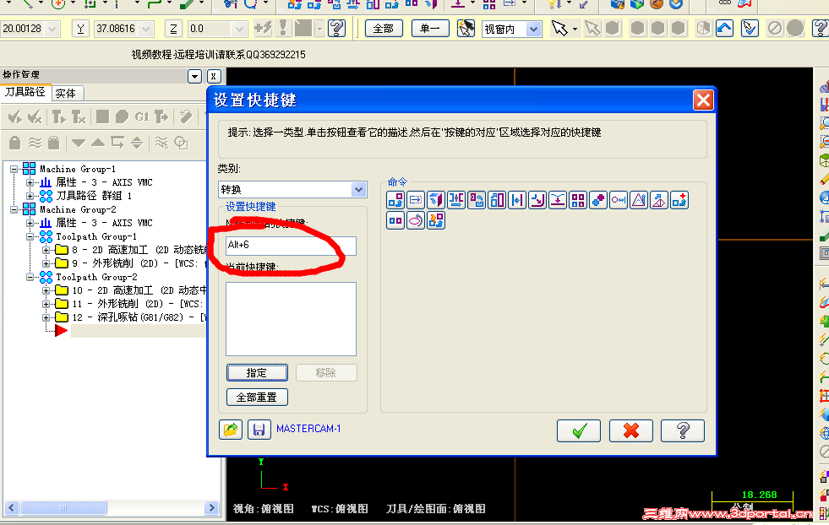The image size is (829, 525).
Task: Collapse the Toolpath Group-2 node
Action: (30, 277)
